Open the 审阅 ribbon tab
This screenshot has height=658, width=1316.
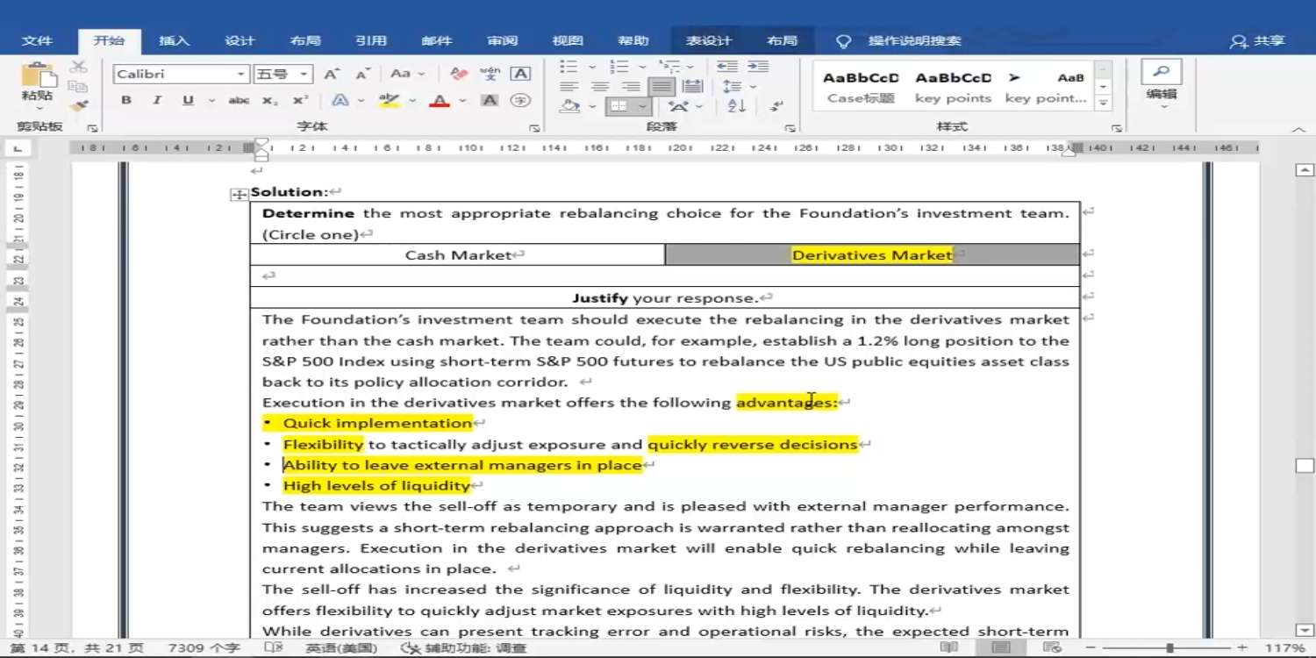click(x=503, y=40)
